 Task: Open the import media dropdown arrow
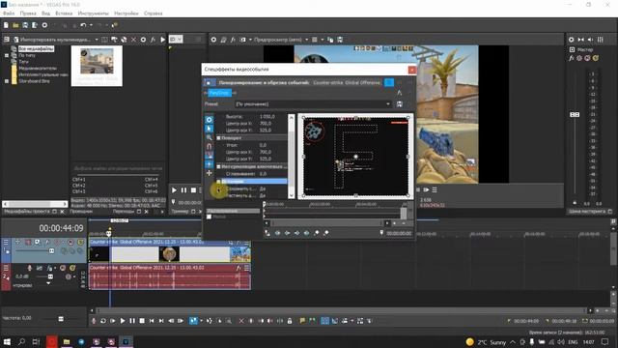point(97,40)
